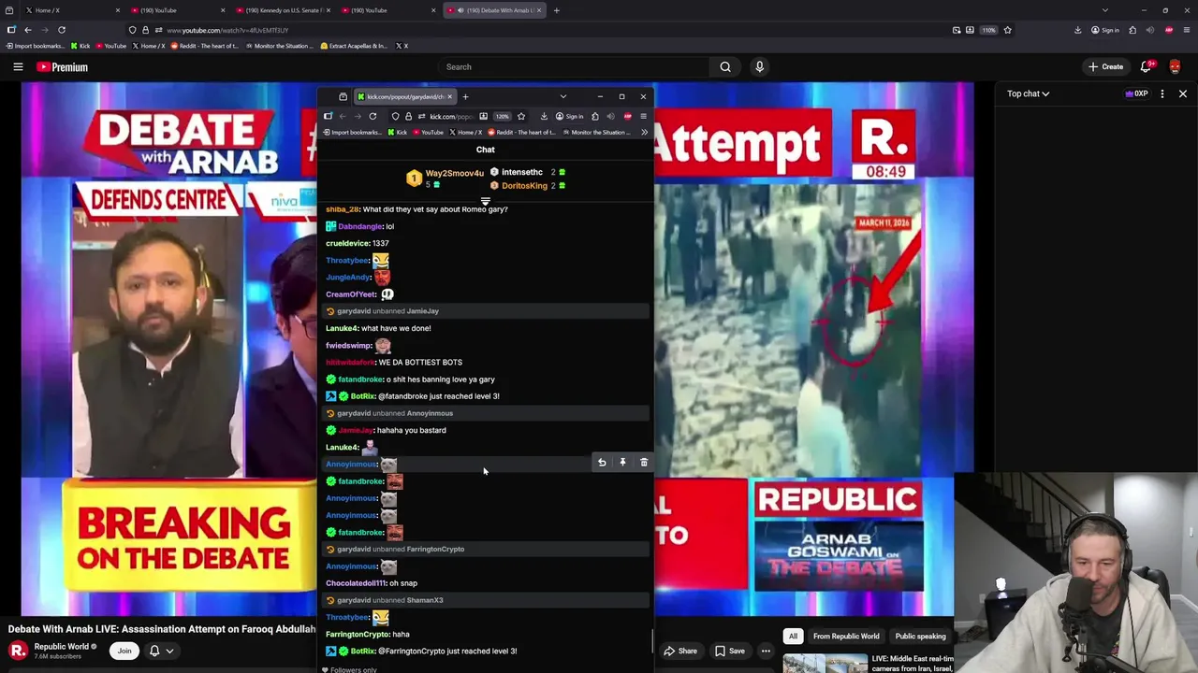
Task: Open a new tab in the Kick window
Action: pos(465,96)
